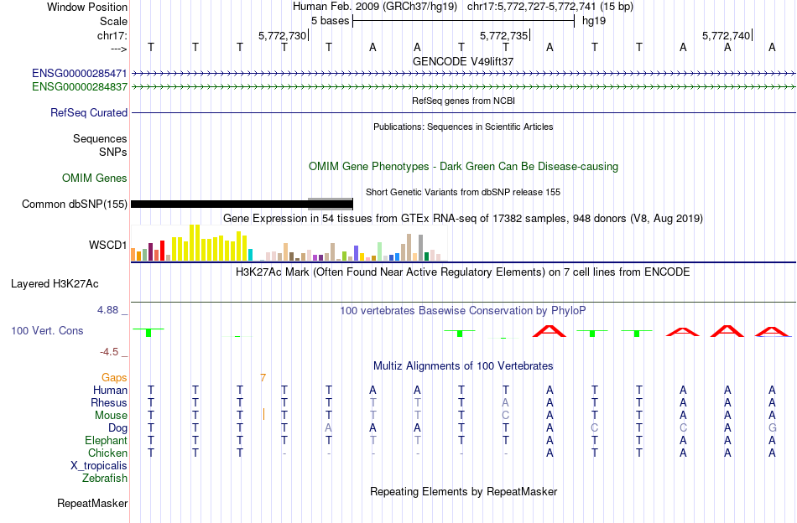This screenshot has width=797, height=523.
Task: Click OMIM Gene Phenotypes track title
Action: [463, 166]
